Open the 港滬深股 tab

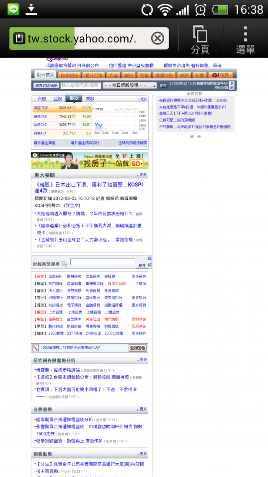[x=163, y=75]
